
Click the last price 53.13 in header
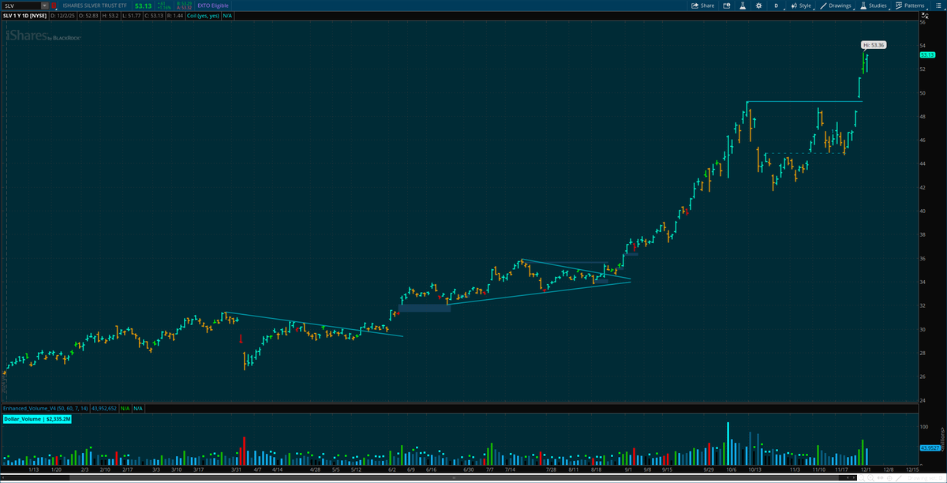pos(143,6)
